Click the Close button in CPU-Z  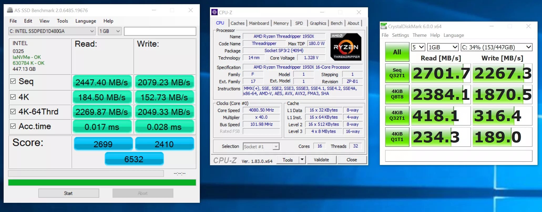pyautogui.click(x=352, y=159)
